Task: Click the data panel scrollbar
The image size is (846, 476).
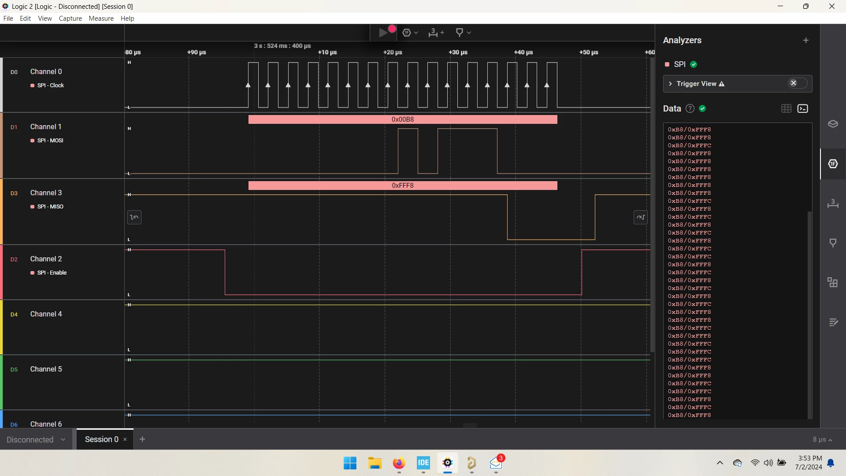Action: click(809, 315)
